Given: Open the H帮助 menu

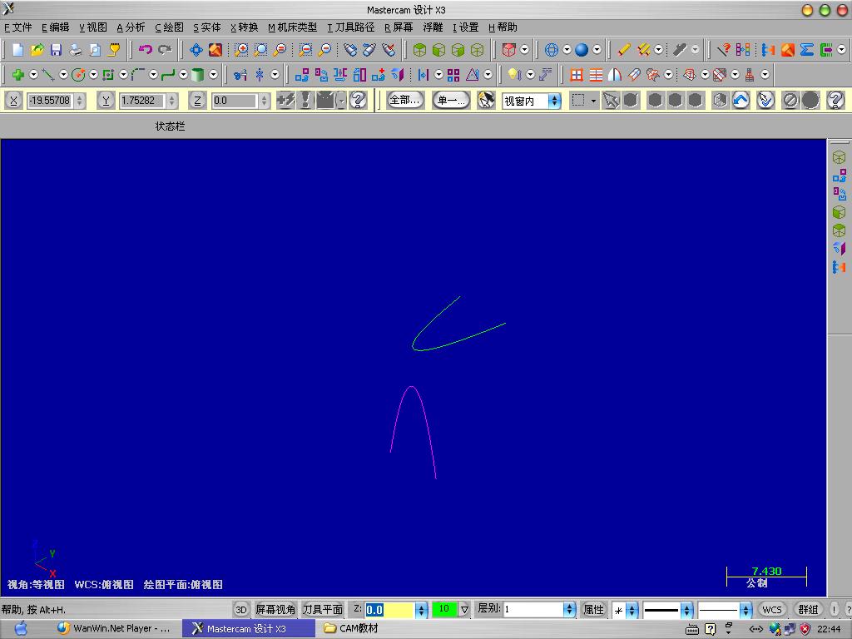Looking at the screenshot, I should tap(503, 27).
